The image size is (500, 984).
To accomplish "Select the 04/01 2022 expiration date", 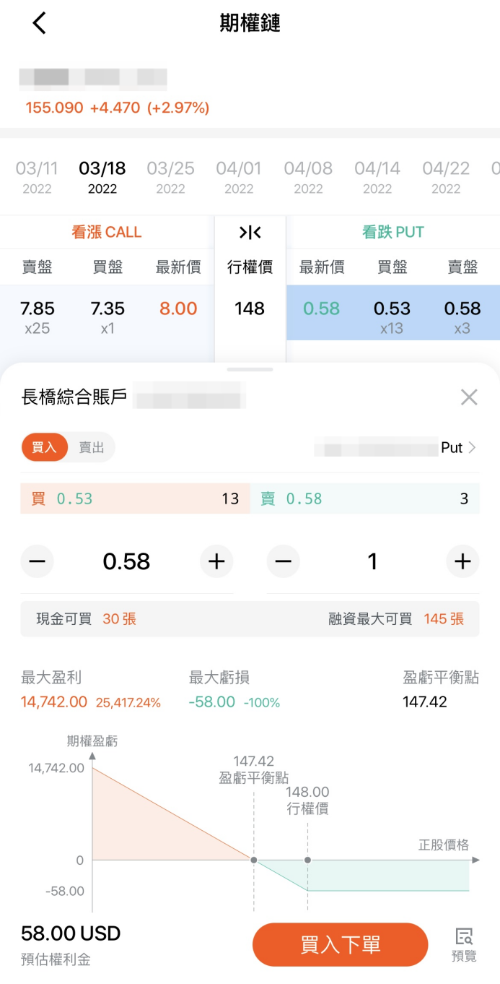I will click(x=239, y=176).
